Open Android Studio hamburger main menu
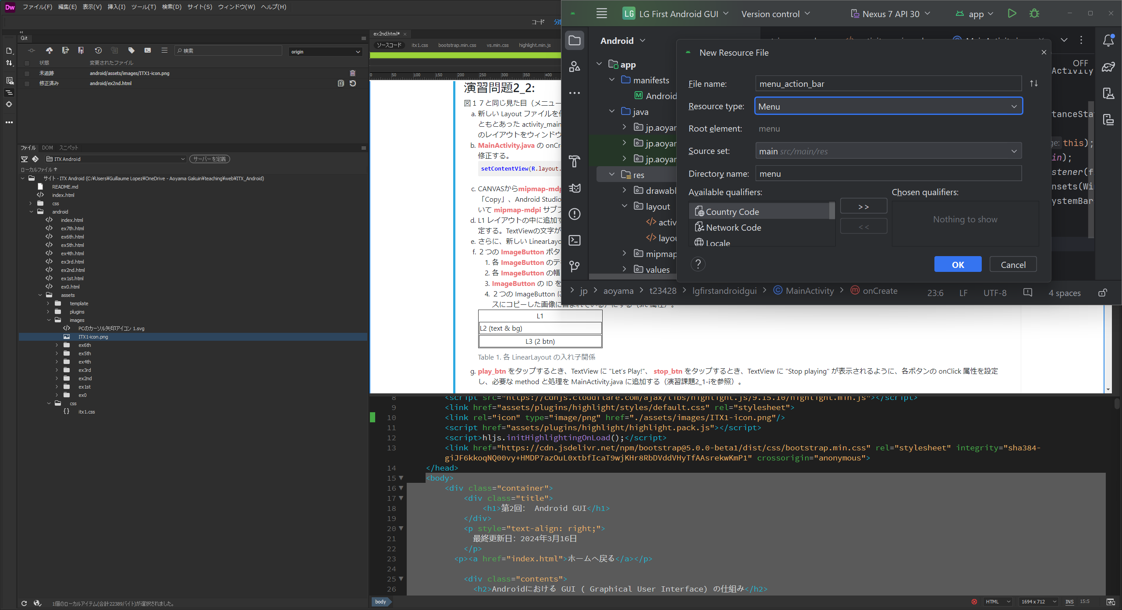 [602, 14]
